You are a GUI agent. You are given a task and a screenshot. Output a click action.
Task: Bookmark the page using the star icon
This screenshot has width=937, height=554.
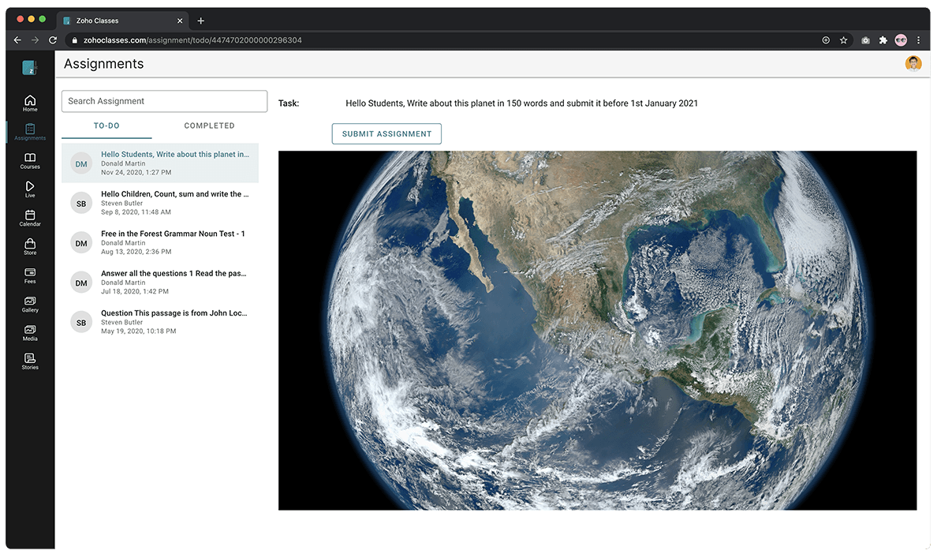(x=844, y=39)
